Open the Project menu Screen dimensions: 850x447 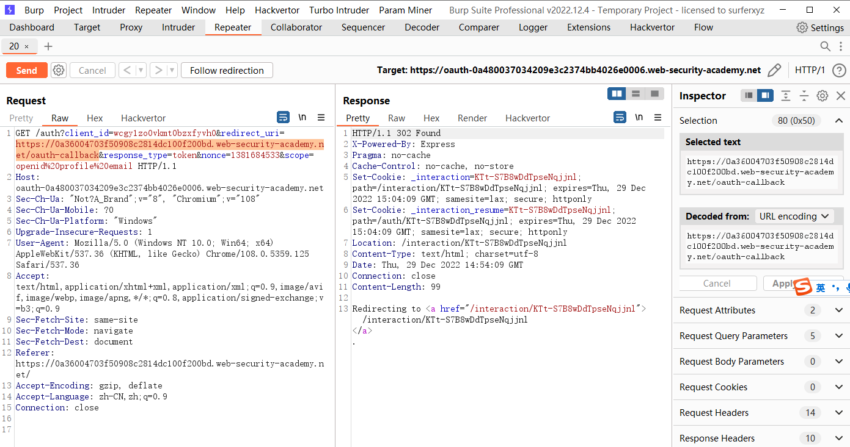point(68,10)
